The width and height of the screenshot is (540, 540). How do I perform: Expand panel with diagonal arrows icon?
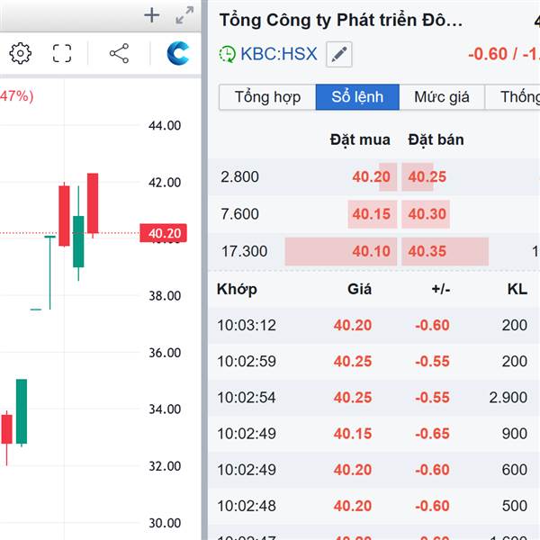(184, 14)
